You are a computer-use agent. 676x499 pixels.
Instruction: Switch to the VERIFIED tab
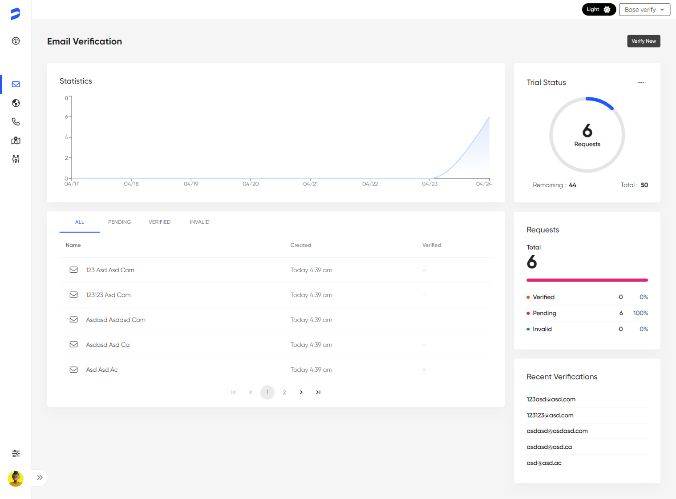click(x=159, y=222)
